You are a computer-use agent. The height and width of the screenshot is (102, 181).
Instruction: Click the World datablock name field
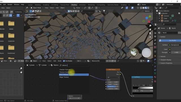pyautogui.click(x=170, y=33)
